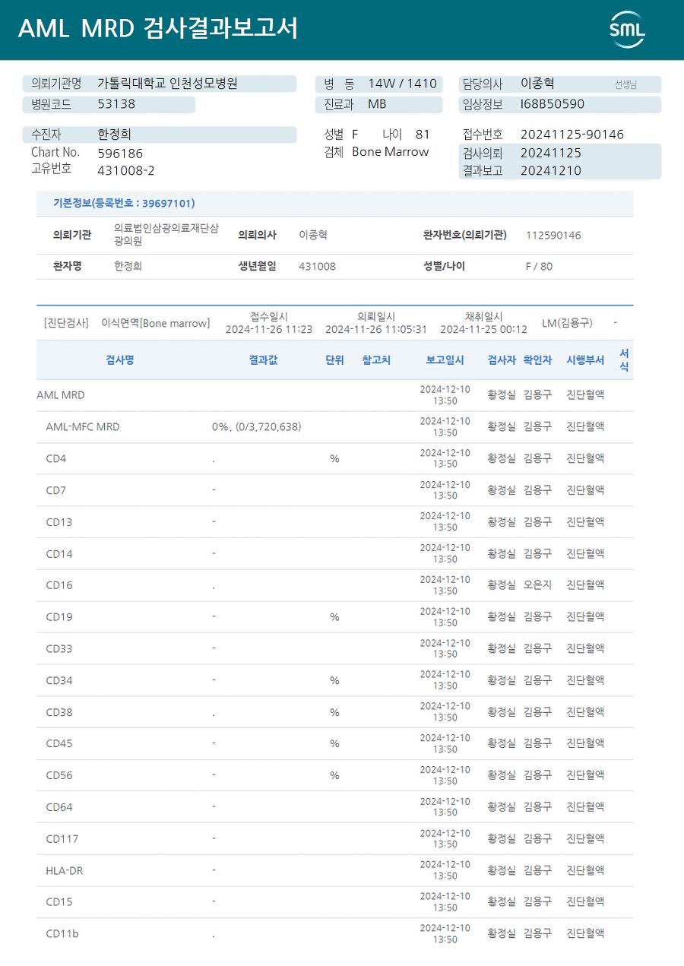
Task: Click the 'CD33' test row name
Action: [x=59, y=648]
